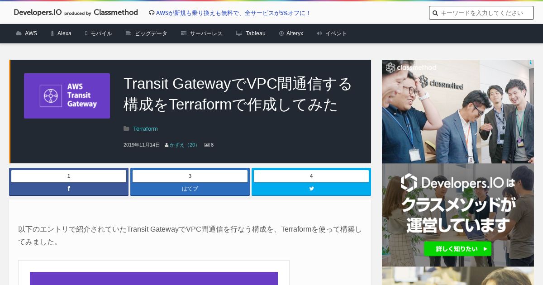Click the lines icon next to ビッグデータ
This screenshot has width=543, height=285.
(x=129, y=33)
